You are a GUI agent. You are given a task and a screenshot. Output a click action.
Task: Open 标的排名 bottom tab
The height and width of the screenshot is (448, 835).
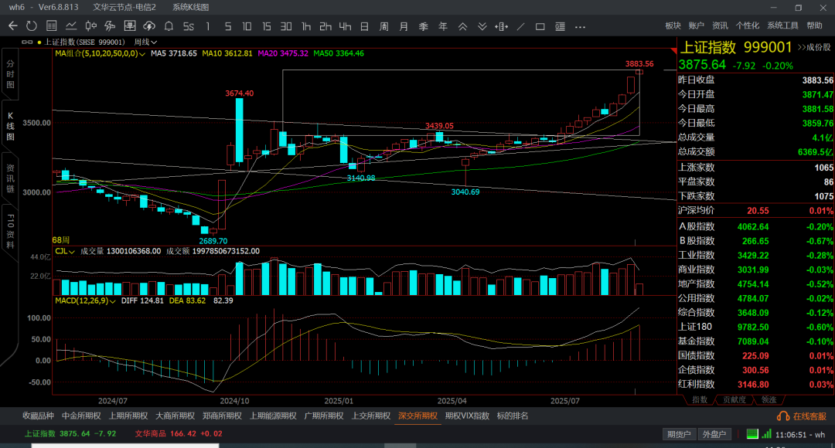pos(513,416)
